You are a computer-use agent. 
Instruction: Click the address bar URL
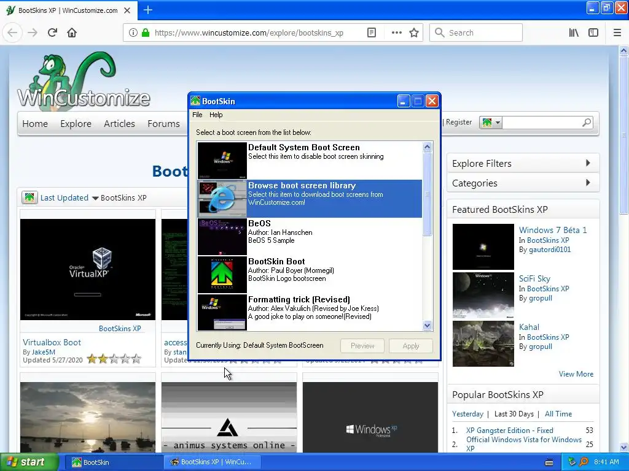(x=249, y=33)
